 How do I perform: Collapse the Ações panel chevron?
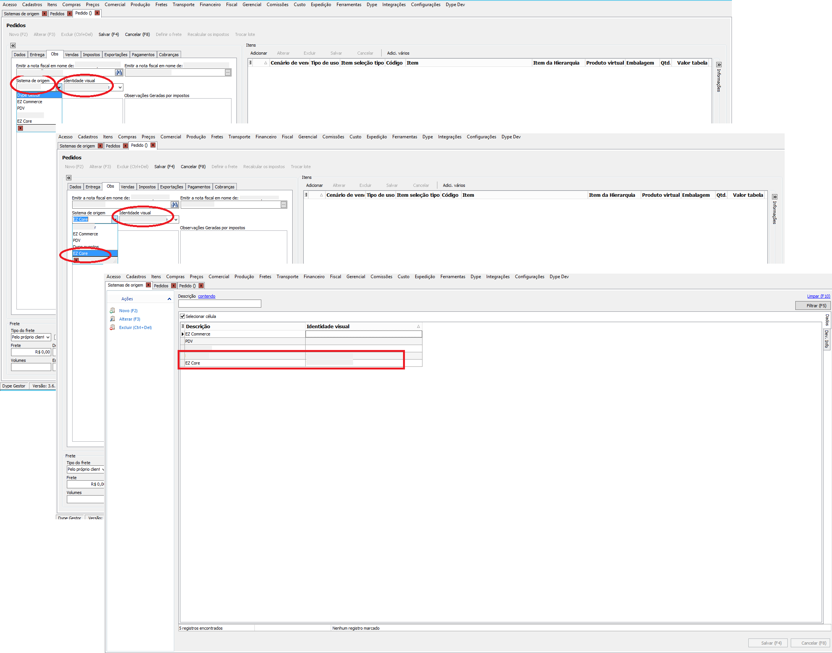click(169, 299)
